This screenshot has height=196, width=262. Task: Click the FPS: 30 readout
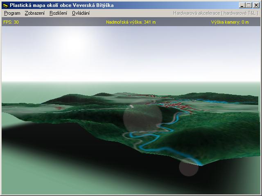(11, 22)
